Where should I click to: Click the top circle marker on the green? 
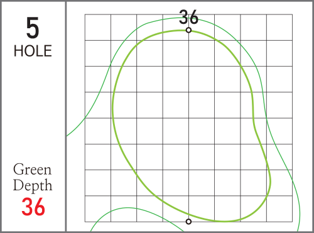point(188,30)
